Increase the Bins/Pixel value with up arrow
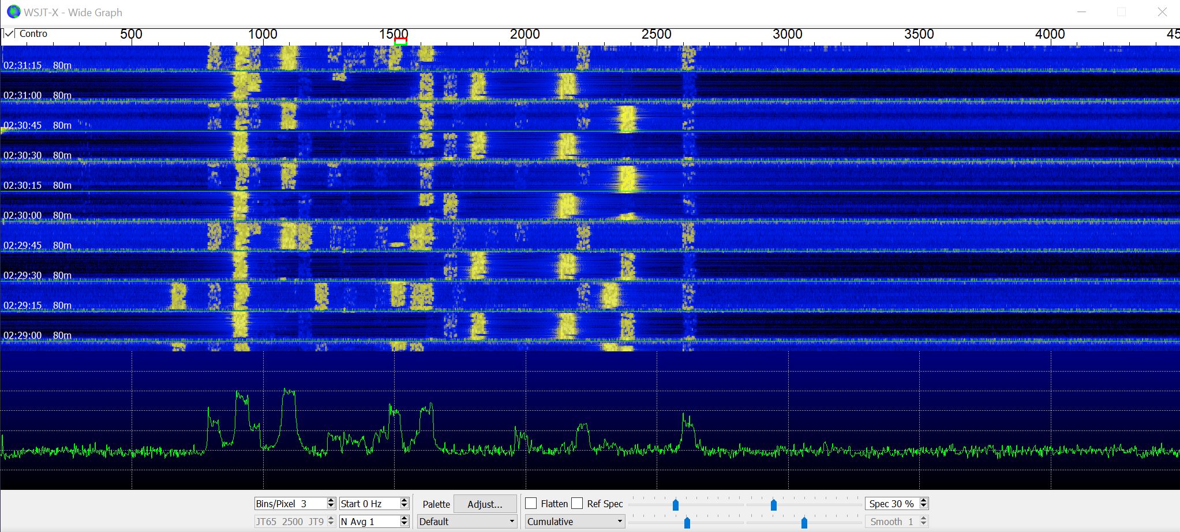1180x532 pixels. pos(331,501)
